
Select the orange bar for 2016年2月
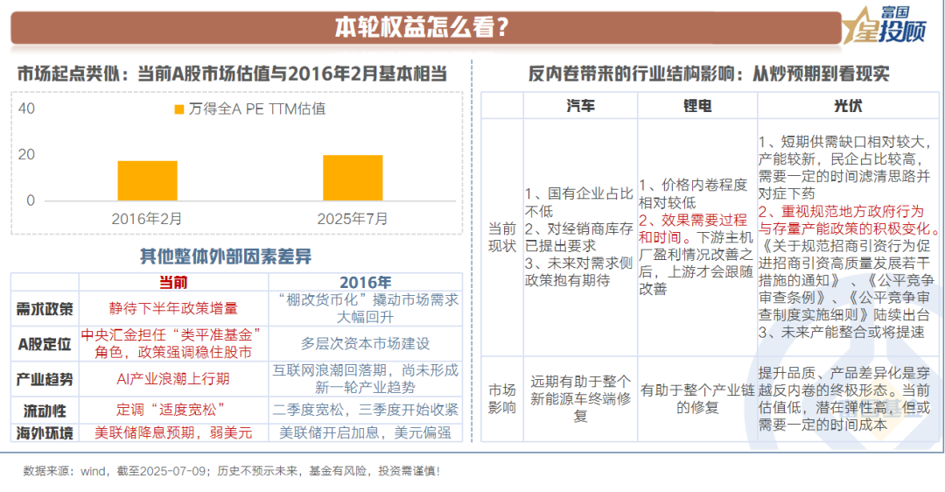(147, 180)
